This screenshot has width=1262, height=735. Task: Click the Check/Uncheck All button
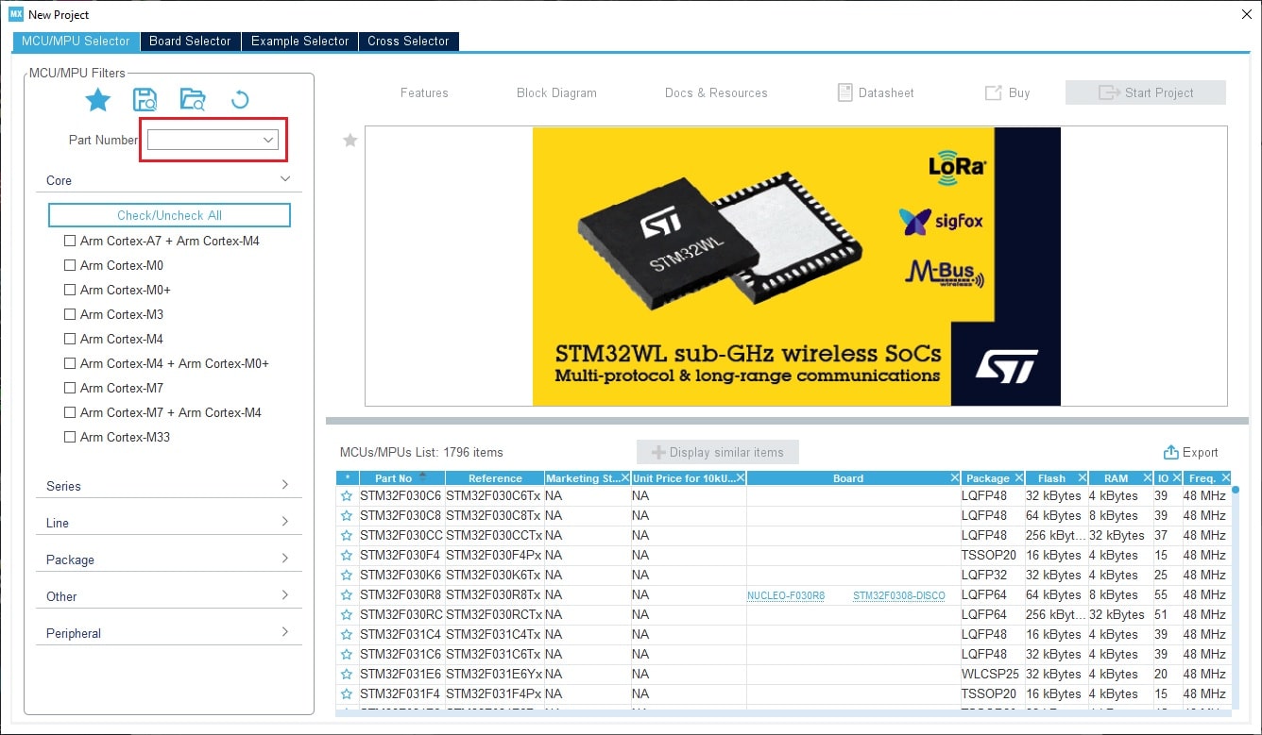click(169, 215)
